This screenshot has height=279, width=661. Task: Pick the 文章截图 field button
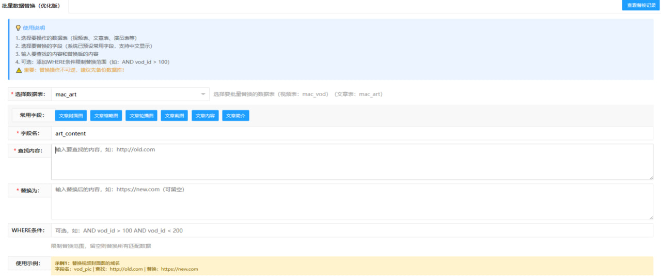[174, 116]
